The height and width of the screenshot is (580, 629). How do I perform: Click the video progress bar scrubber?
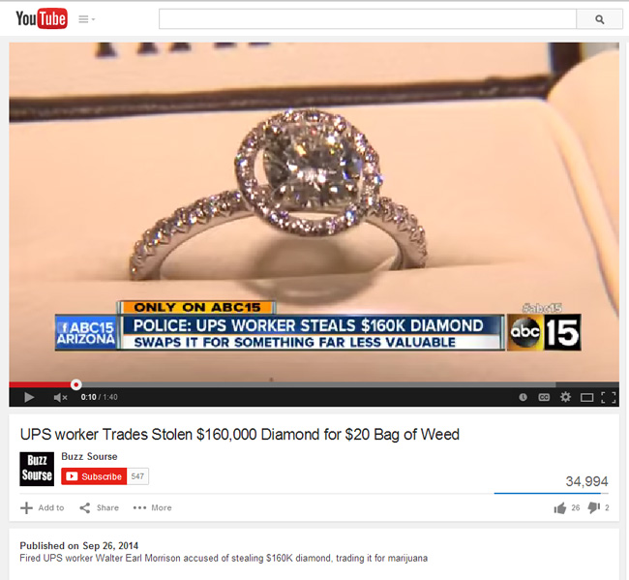coord(75,384)
